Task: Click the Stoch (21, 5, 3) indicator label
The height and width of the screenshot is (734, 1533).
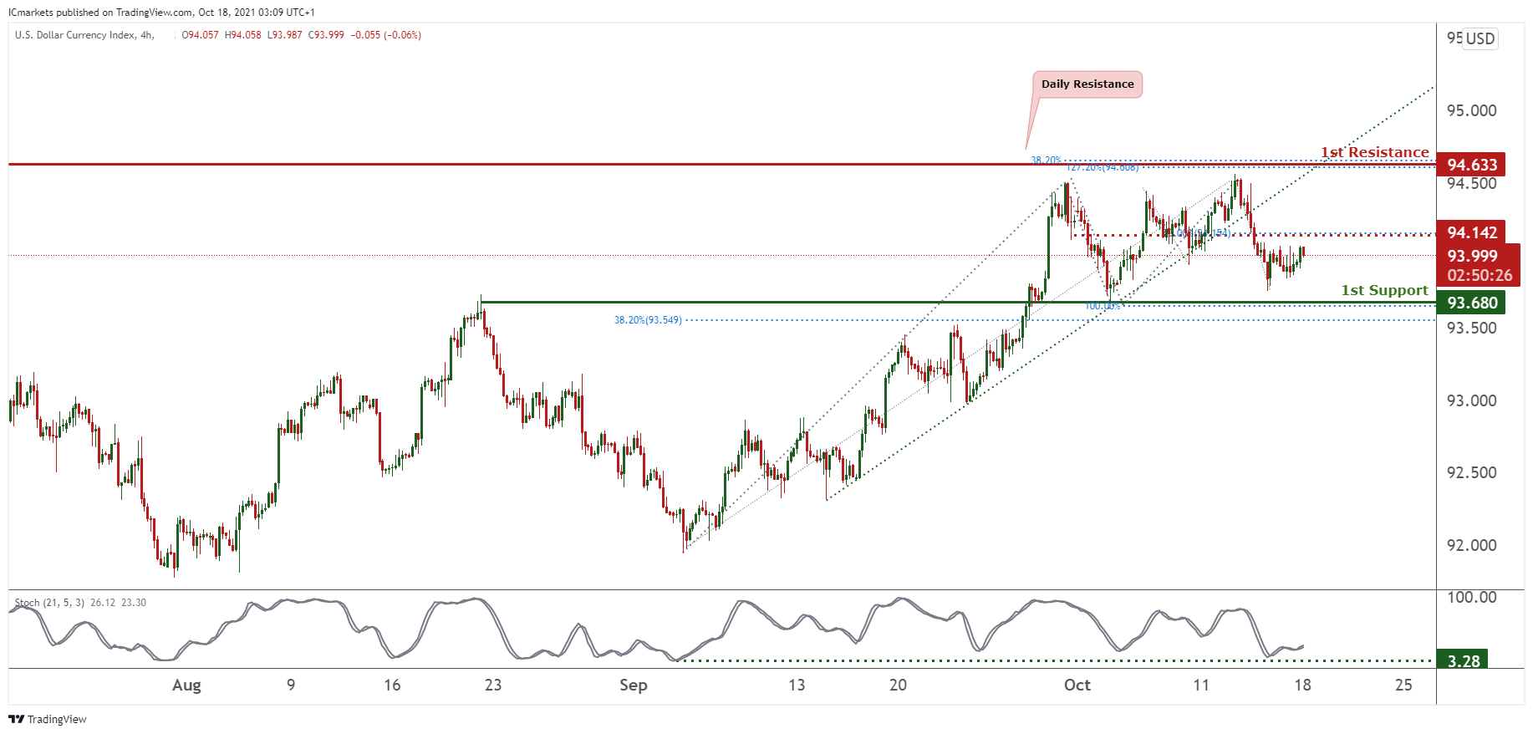Action: click(49, 603)
